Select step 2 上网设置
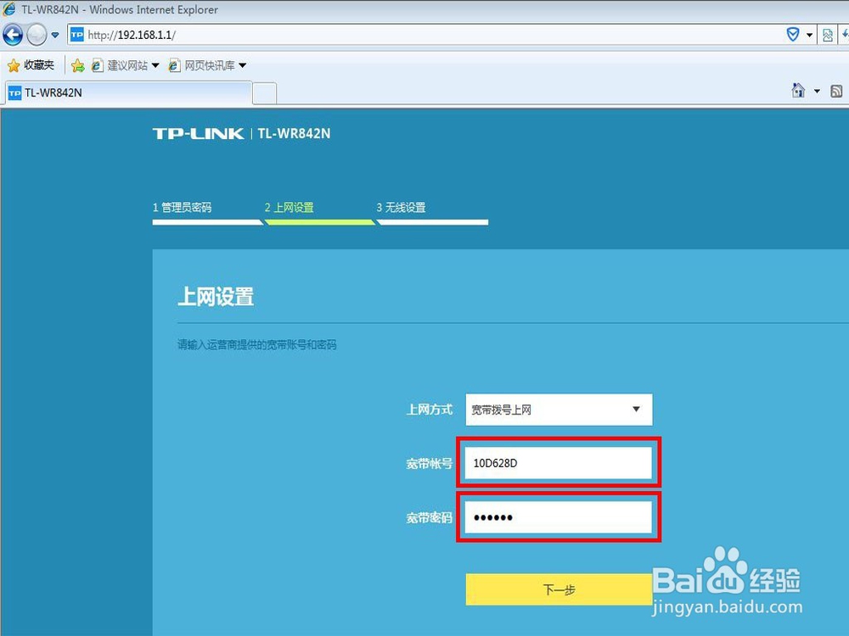 click(290, 207)
